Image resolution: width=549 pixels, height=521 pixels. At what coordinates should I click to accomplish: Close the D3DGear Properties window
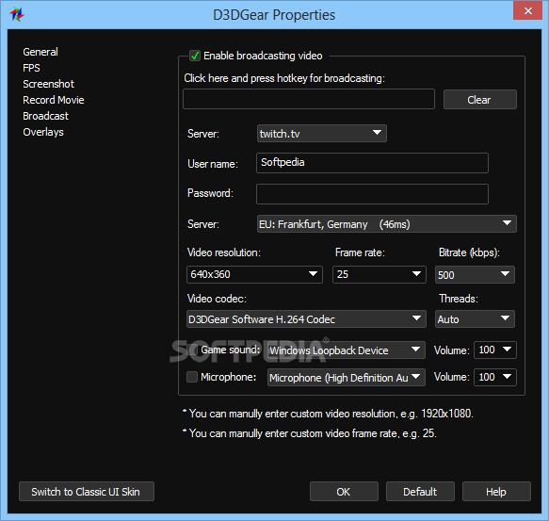[527, 10]
